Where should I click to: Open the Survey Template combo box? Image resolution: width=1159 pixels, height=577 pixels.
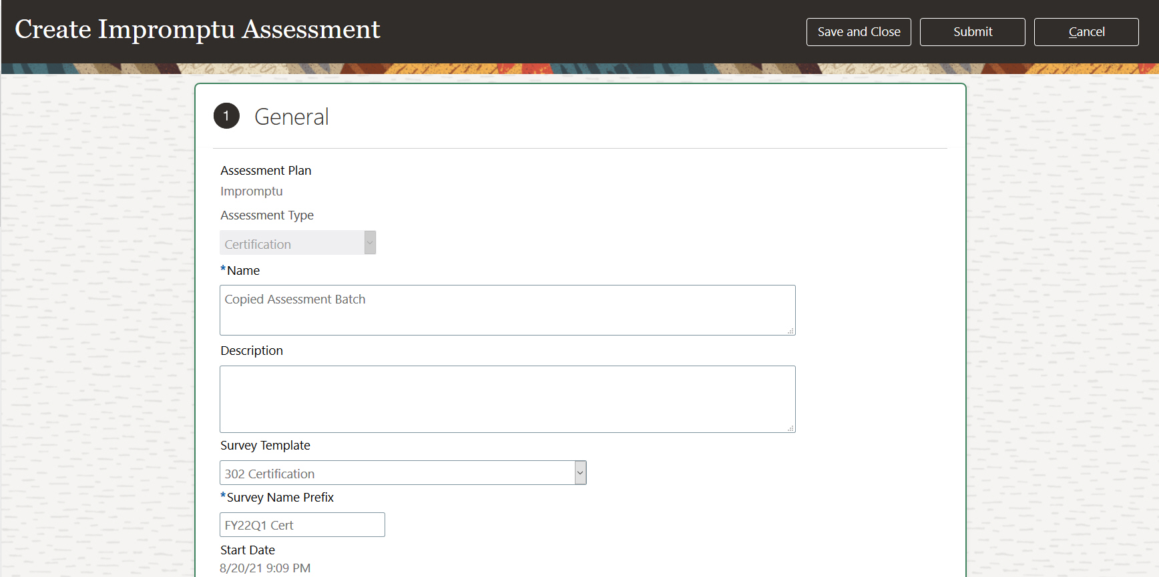pos(397,473)
